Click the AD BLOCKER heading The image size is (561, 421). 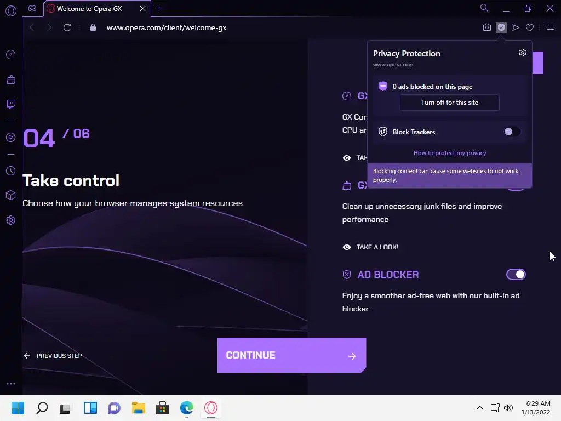[388, 275]
